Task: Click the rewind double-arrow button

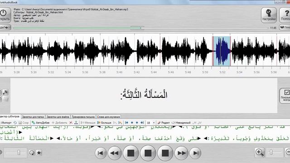Action: 114,153
